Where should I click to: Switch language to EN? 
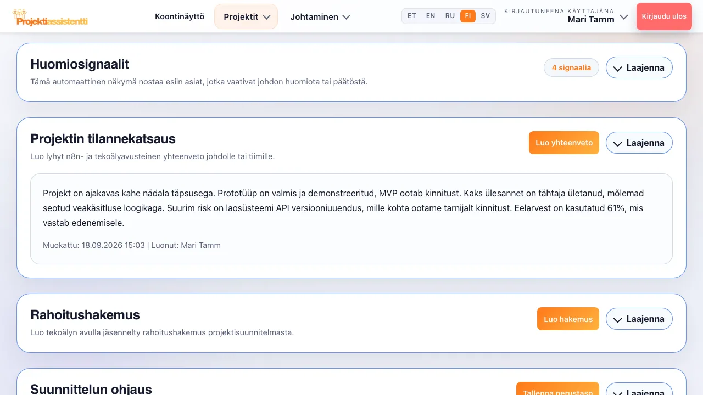pos(431,16)
